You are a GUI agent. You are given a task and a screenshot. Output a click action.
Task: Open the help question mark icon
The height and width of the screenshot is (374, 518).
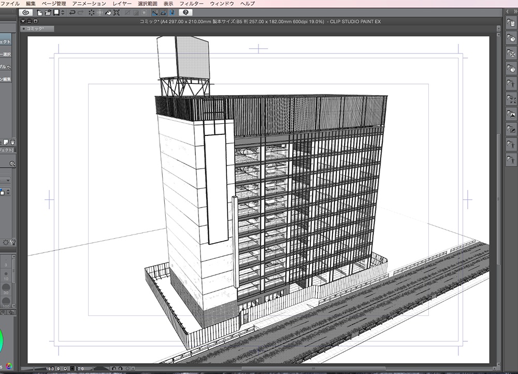pyautogui.click(x=185, y=12)
